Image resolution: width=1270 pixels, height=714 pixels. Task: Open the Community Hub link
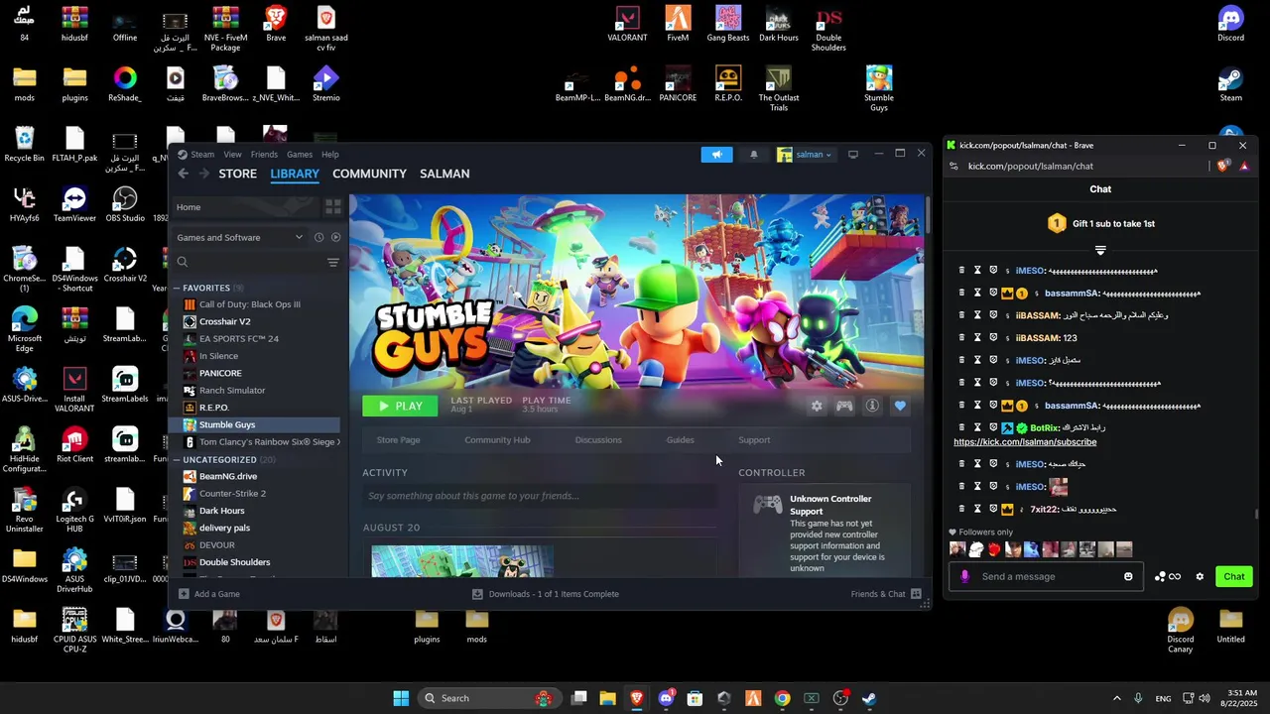click(x=497, y=439)
